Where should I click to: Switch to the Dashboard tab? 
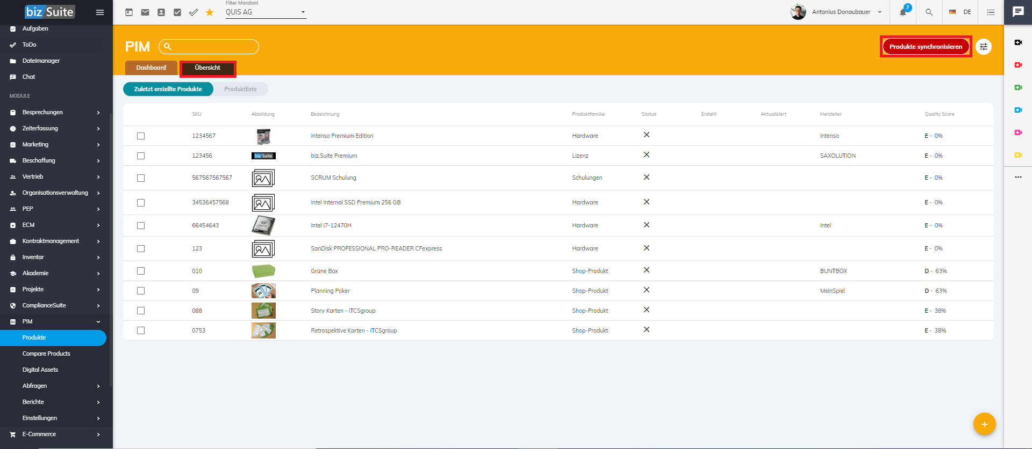click(151, 68)
